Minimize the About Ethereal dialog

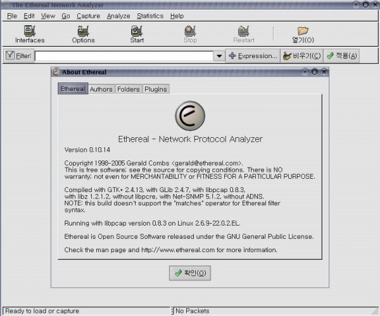pos(305,72)
